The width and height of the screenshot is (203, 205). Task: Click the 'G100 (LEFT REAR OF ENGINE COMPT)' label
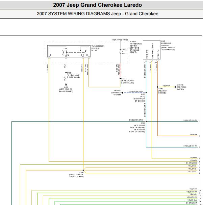[x=66, y=89]
